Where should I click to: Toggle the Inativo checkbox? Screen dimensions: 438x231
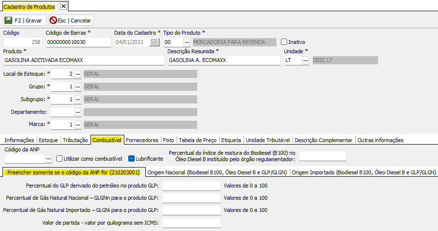point(284,42)
